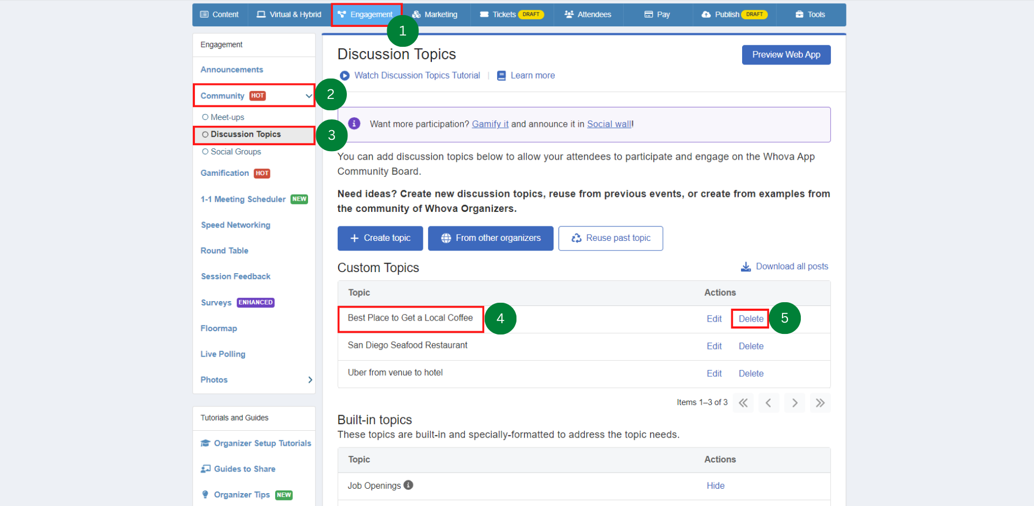The image size is (1034, 506).
Task: Open 1-1 Meeting Scheduler
Action: coord(243,199)
